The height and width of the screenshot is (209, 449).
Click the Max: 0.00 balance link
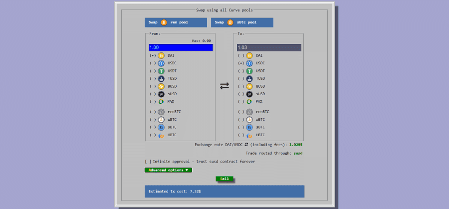pyautogui.click(x=201, y=41)
